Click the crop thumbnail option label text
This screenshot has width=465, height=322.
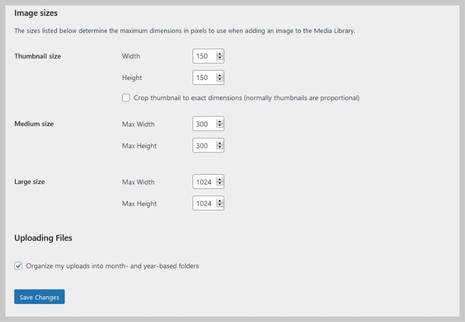point(246,98)
